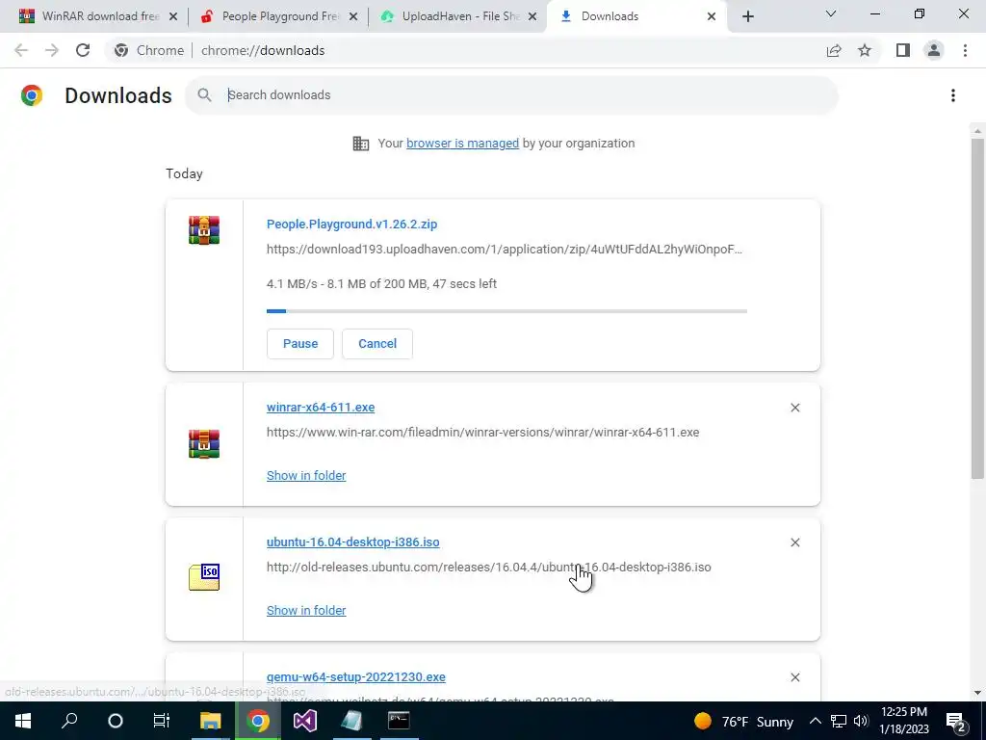Click the People Playground download progress bar

pyautogui.click(x=506, y=311)
